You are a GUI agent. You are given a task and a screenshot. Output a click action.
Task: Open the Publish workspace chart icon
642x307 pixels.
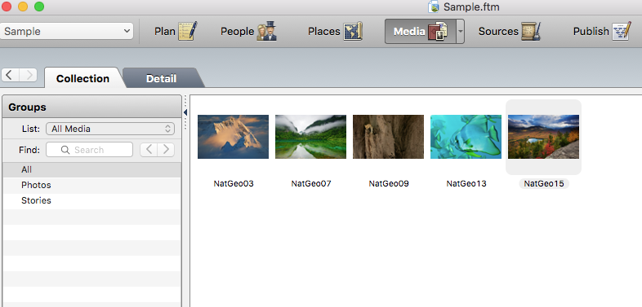click(622, 31)
